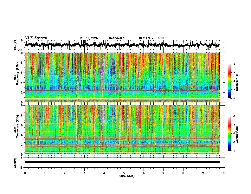The image size is (251, 194).
Task: Click the Time (min) axis label
Action: tap(127, 176)
